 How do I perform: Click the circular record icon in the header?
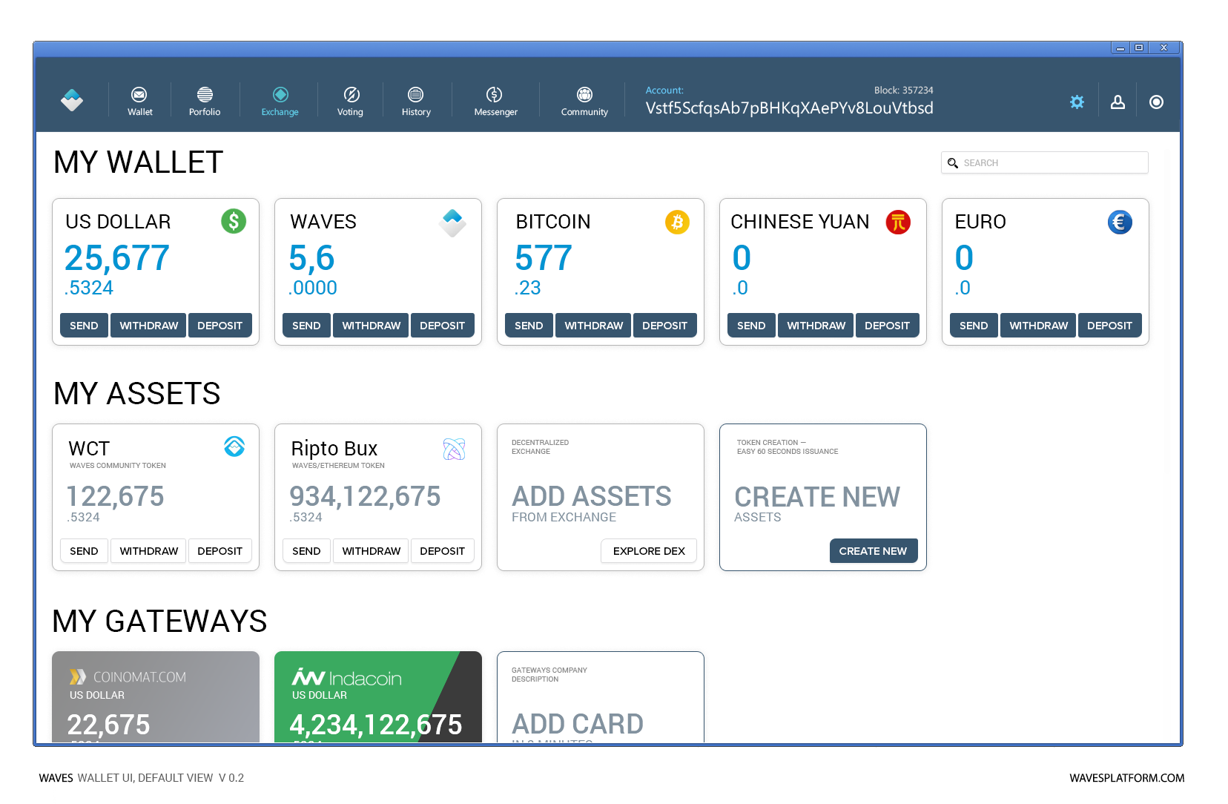tap(1156, 102)
